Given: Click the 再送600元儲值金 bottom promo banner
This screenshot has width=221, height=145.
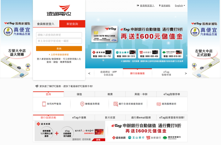Looking at the screenshot, I should 146,131.
